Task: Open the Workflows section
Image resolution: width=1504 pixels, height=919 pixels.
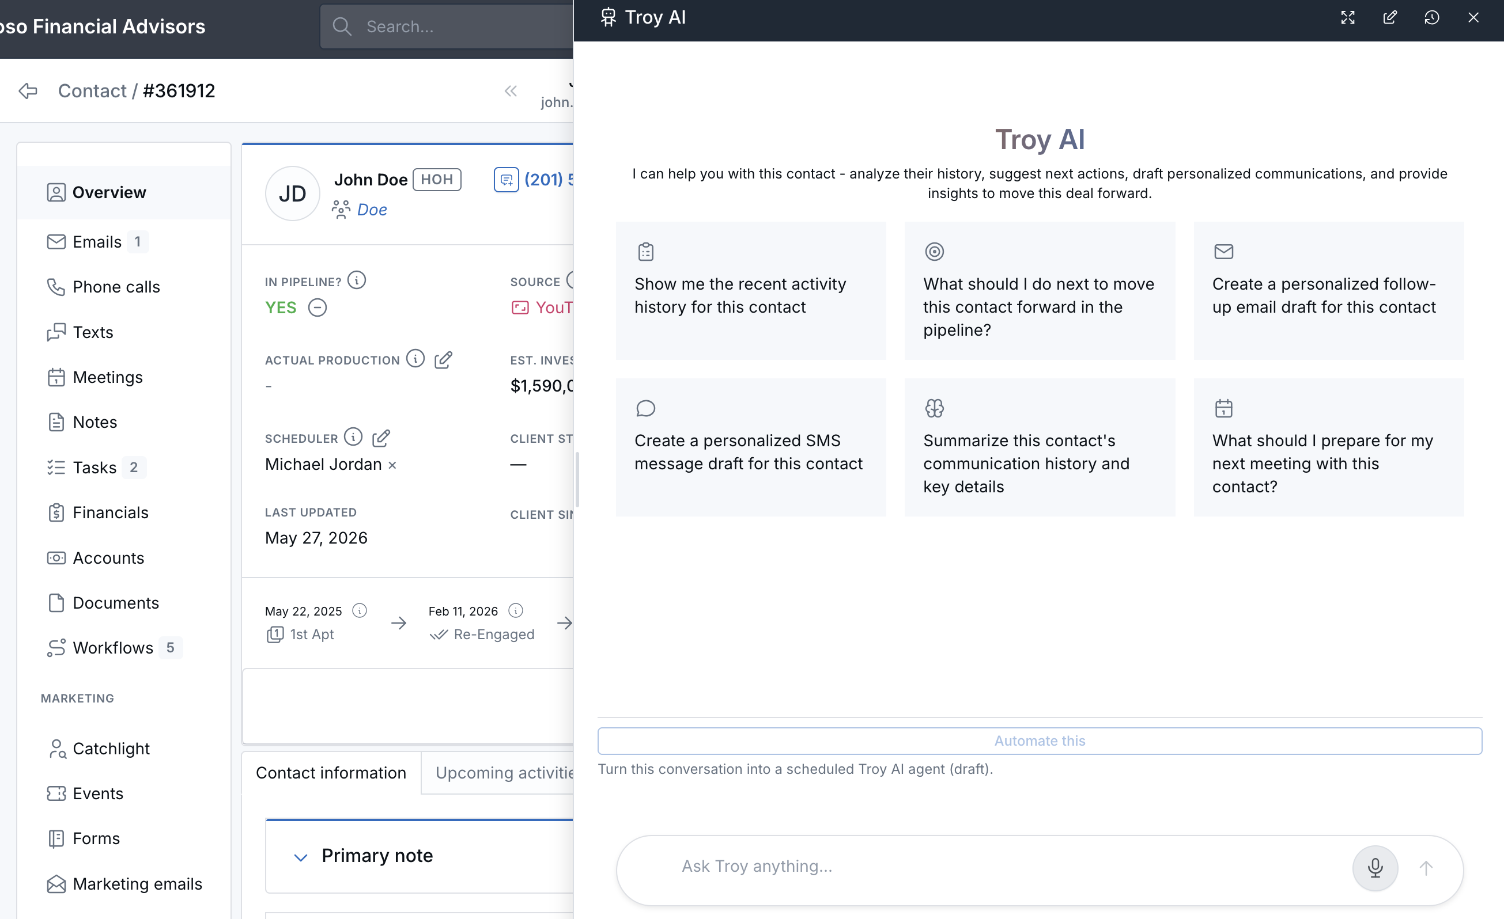Action: pyautogui.click(x=124, y=648)
